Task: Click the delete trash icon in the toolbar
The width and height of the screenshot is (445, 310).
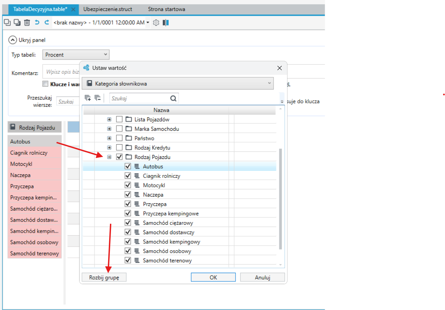Action: click(27, 23)
